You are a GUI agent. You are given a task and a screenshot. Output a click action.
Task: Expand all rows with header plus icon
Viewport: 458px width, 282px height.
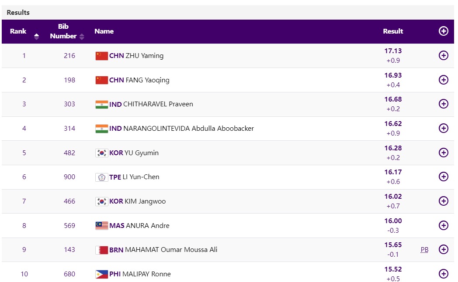(443, 31)
